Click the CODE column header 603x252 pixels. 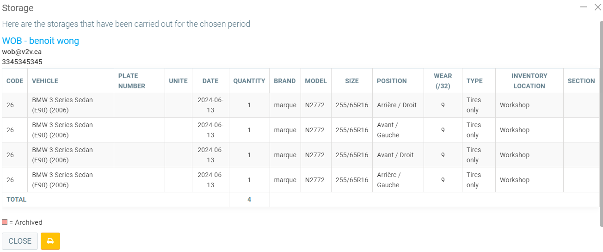pos(15,81)
